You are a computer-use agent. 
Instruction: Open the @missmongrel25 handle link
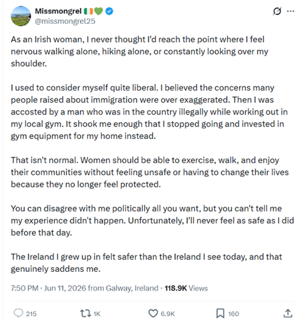click(65, 21)
